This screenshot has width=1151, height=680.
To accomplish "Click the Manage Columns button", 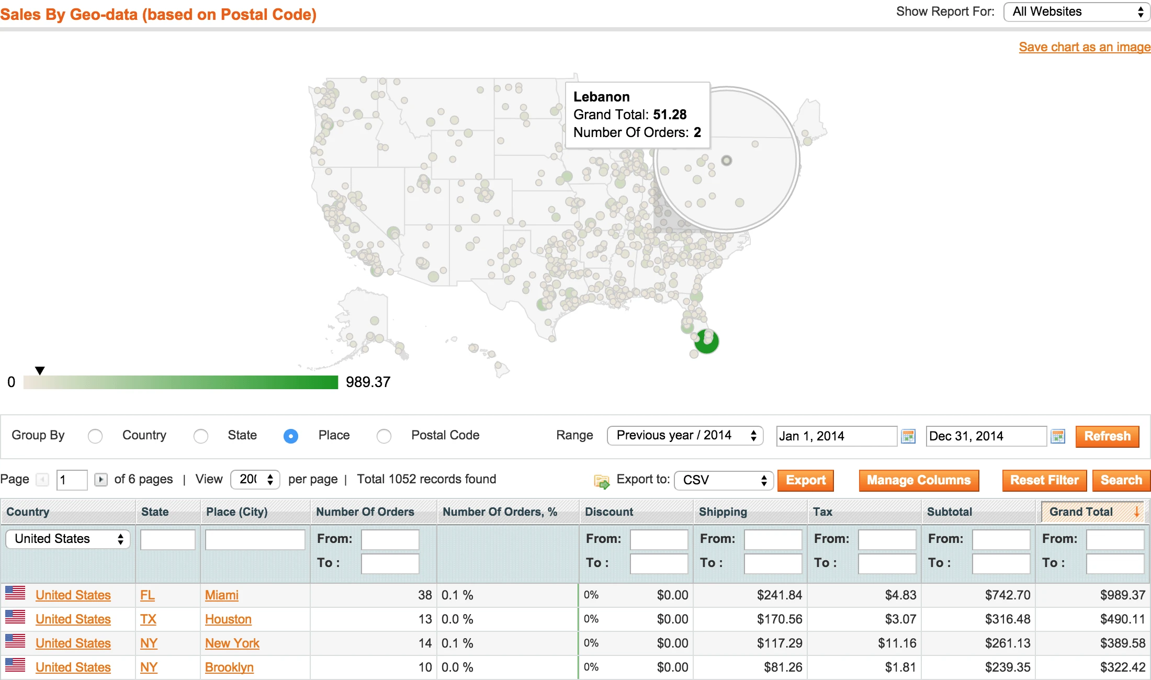I will point(918,480).
